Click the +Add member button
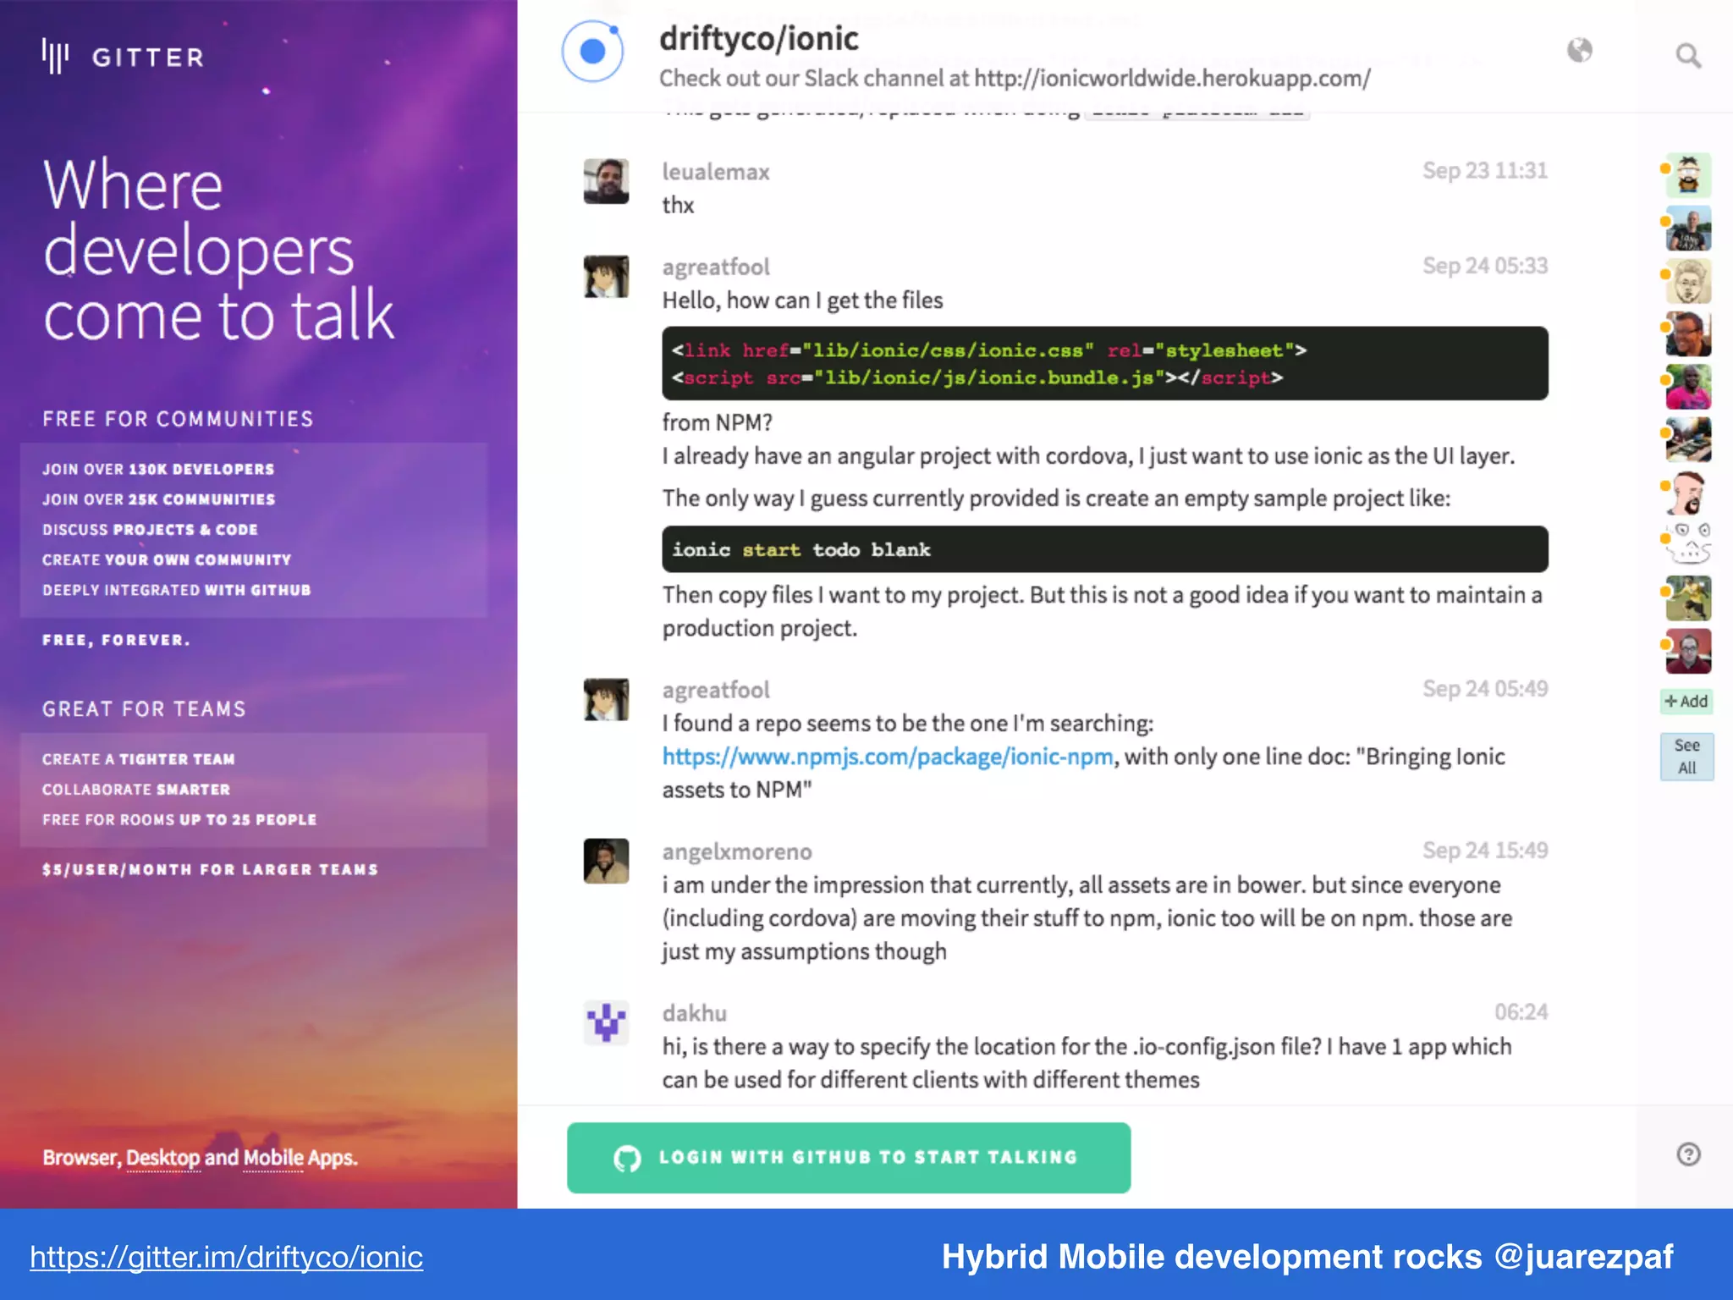The width and height of the screenshot is (1733, 1300). point(1686,701)
